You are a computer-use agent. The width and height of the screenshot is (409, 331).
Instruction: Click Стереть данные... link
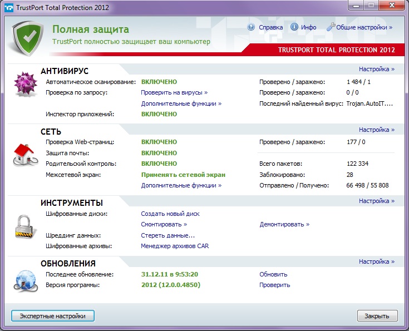167,235
